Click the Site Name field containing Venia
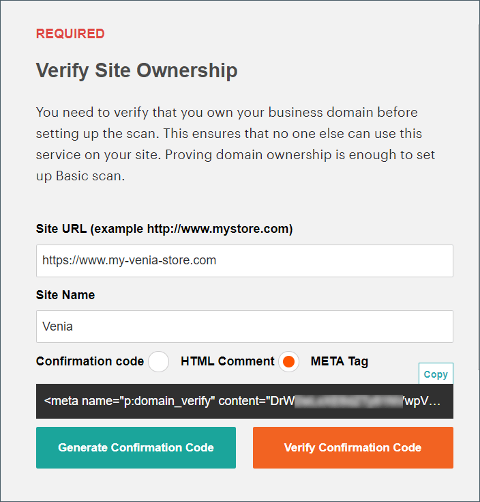 tap(244, 326)
